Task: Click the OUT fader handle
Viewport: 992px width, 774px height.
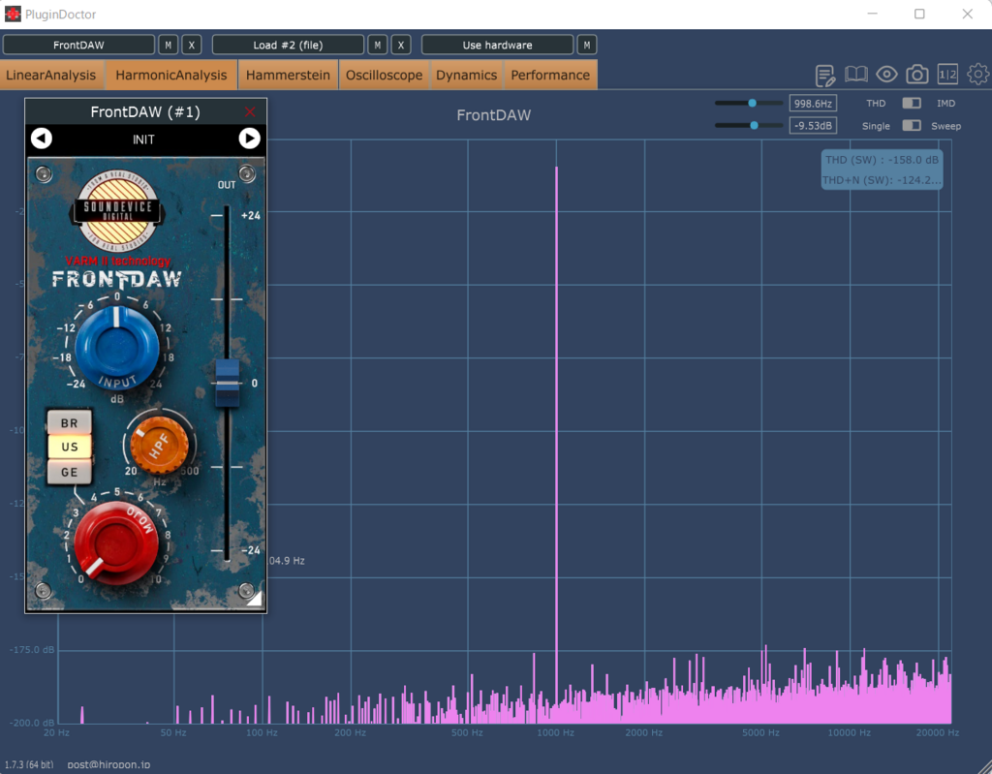Action: 228,383
